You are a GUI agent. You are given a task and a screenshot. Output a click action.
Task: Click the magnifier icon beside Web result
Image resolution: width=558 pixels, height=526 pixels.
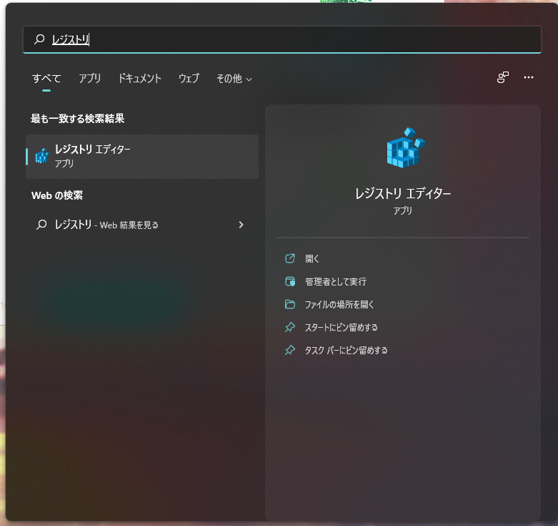pos(41,225)
